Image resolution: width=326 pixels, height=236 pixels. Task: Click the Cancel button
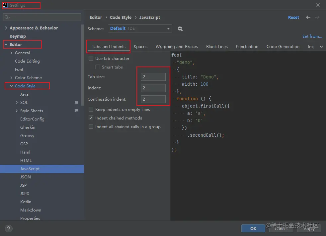[281, 228]
